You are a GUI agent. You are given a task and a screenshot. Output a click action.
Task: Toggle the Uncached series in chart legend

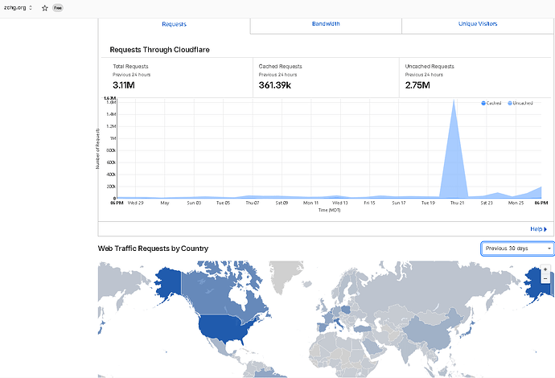(x=520, y=103)
